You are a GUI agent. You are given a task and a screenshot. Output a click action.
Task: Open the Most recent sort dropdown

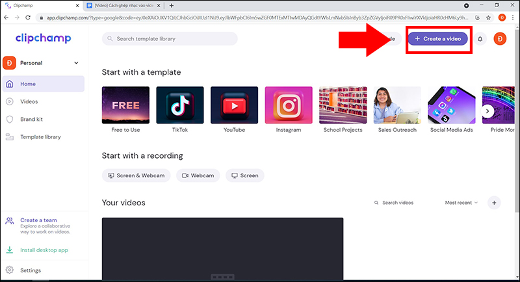click(461, 203)
